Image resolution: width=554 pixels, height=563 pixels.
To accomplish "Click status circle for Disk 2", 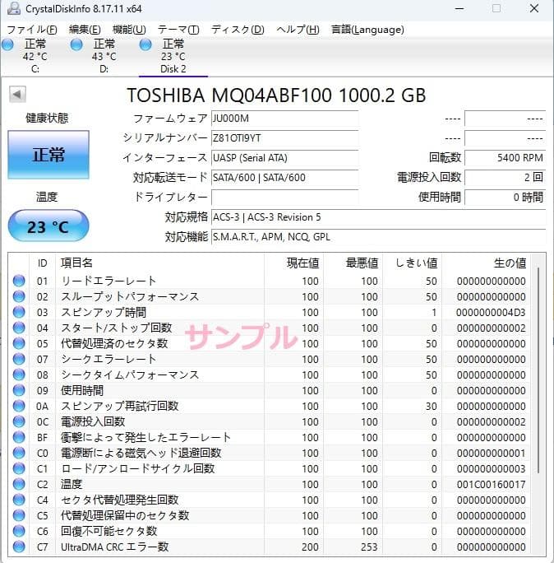I will point(145,45).
